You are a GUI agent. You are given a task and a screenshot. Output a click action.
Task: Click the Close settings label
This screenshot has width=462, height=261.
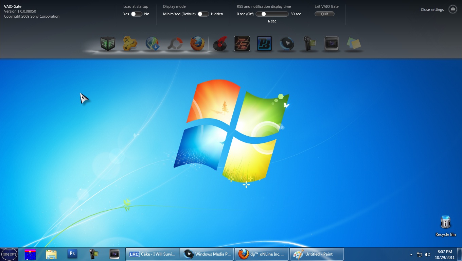(x=432, y=10)
